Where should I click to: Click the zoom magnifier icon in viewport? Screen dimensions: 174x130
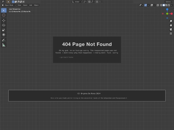[x=171, y=21]
